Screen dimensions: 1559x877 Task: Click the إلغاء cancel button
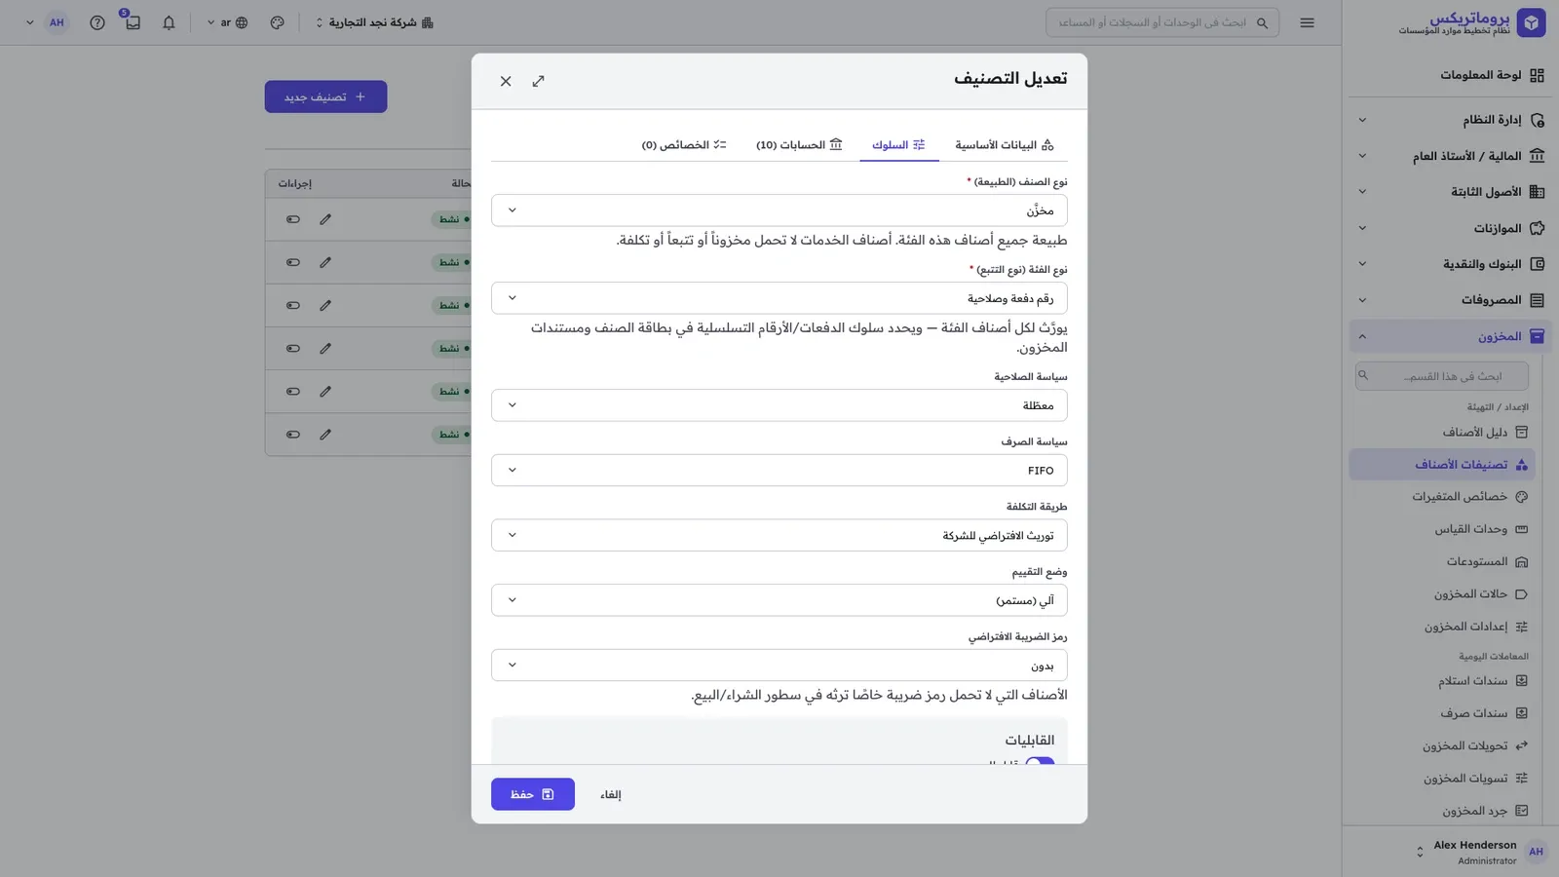pos(611,795)
